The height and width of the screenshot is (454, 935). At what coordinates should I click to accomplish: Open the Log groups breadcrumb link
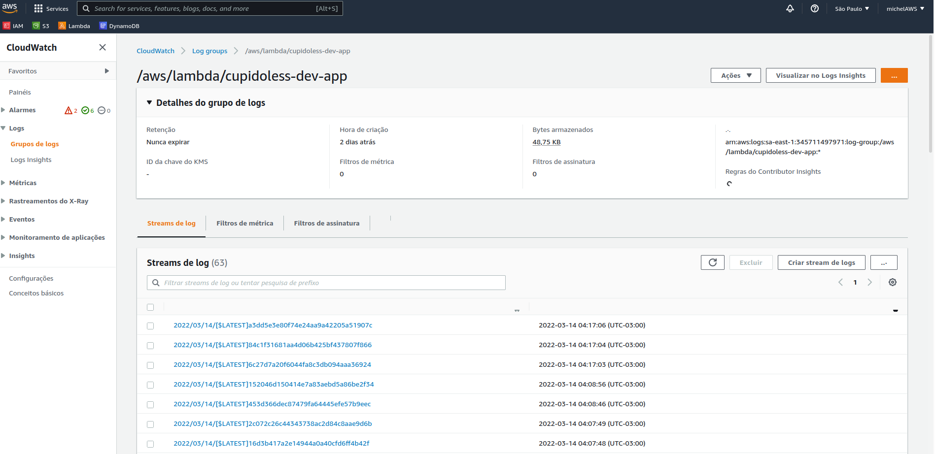(209, 51)
